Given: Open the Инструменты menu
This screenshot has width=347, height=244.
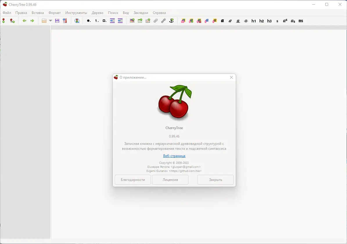Looking at the screenshot, I should point(76,13).
